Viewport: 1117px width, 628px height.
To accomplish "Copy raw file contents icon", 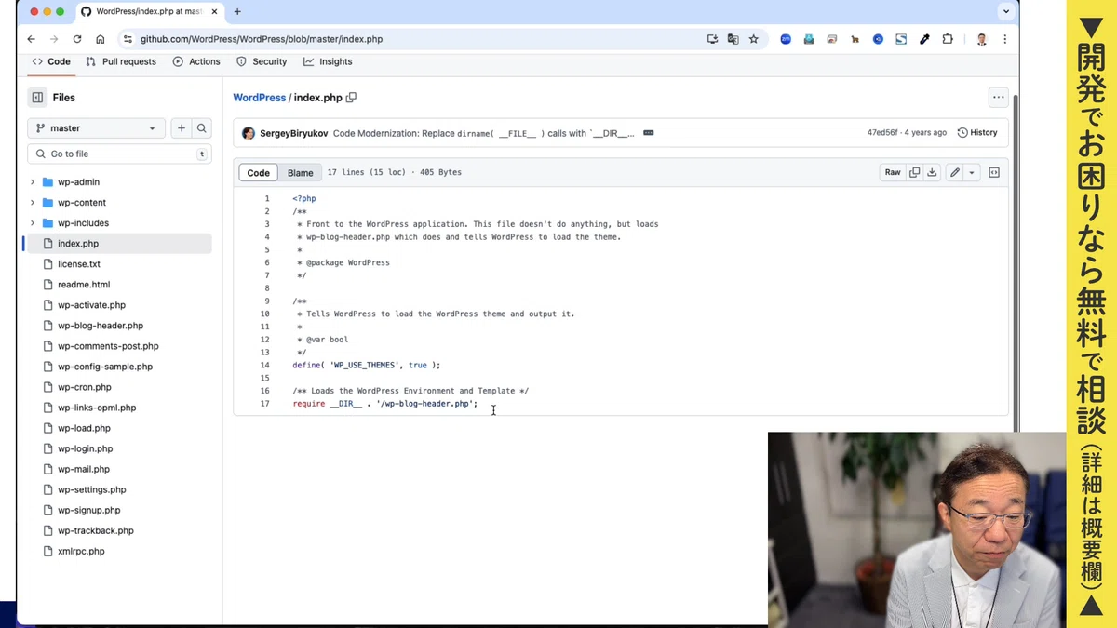I will click(914, 172).
